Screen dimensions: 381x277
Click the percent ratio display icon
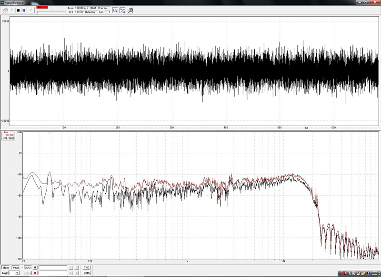click(x=122, y=10)
